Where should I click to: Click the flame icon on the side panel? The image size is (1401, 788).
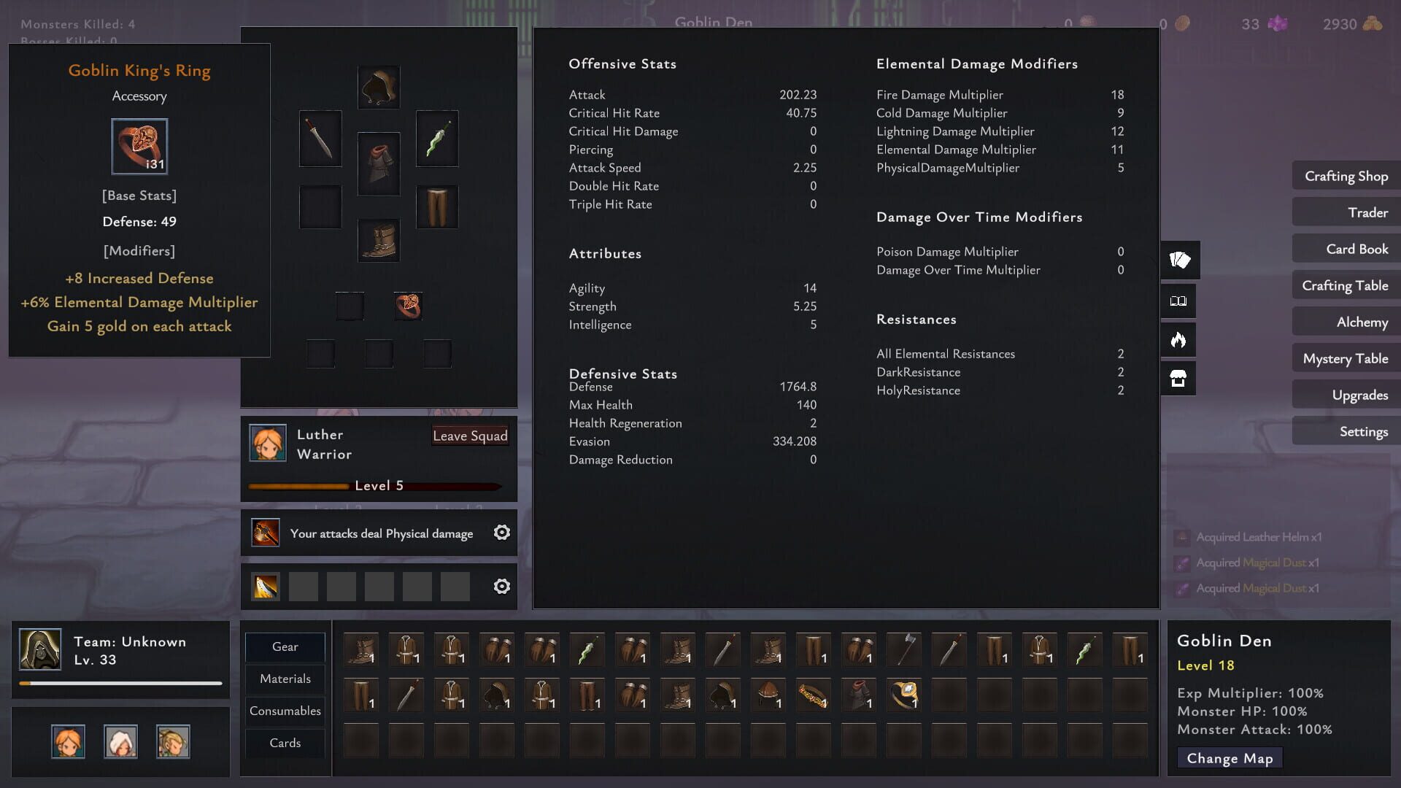(1178, 339)
